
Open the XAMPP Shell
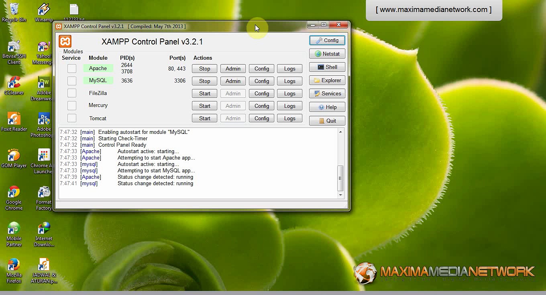click(x=327, y=67)
